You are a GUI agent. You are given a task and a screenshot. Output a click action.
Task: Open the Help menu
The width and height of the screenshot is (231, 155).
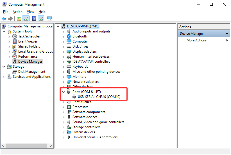coord(42,12)
